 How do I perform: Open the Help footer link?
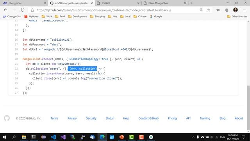coord(126,118)
